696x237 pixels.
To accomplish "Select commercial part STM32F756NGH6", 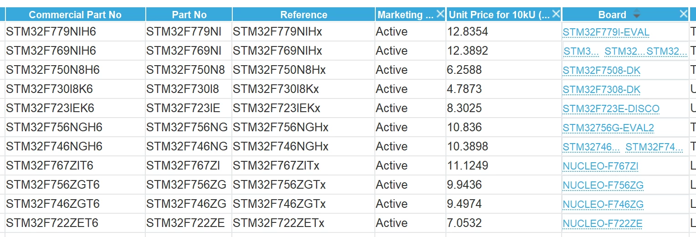I will [54, 128].
